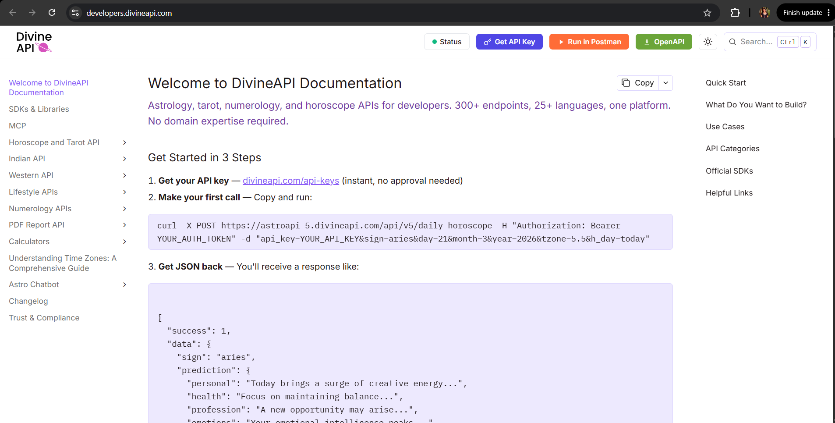Click the Welcome to DivineAPI Documentation heading
The image size is (835, 423).
275,83
